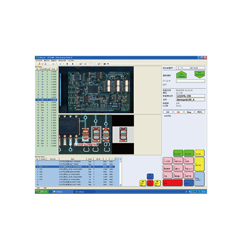Screen dimensions: 242x250
Task: Open the first menu in menu bar
Action: pos(39,60)
